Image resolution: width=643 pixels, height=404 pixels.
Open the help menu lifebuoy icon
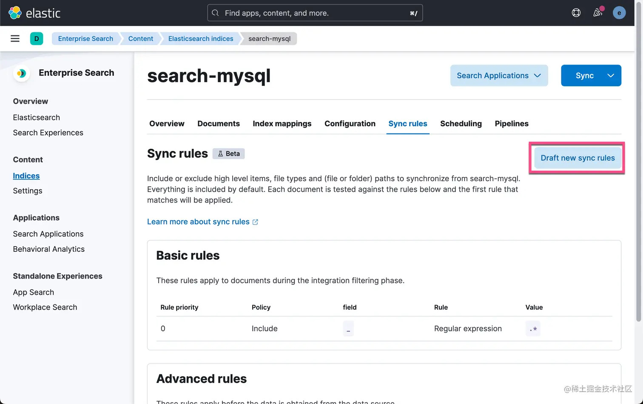tap(576, 13)
